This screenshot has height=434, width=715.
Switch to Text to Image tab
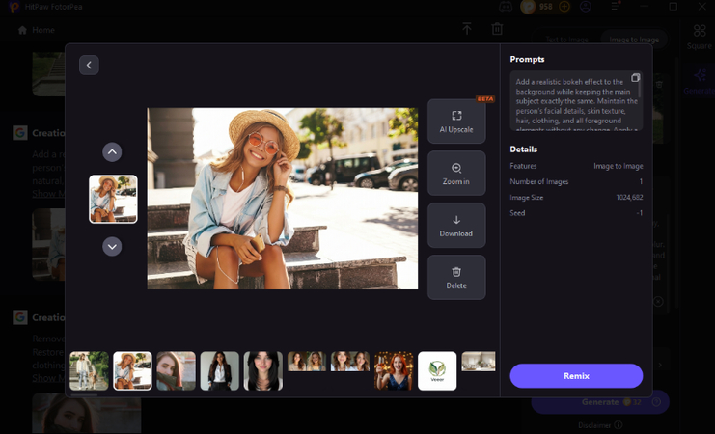(x=566, y=40)
